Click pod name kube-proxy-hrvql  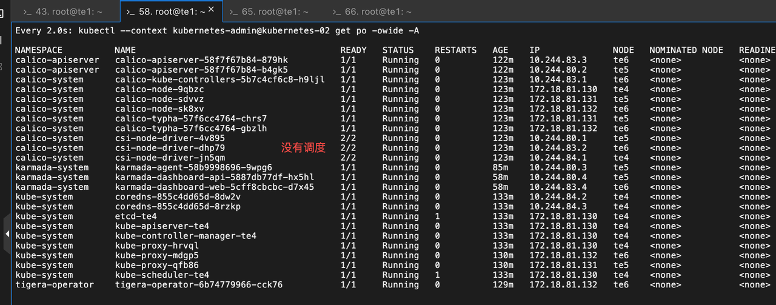pyautogui.click(x=157, y=246)
